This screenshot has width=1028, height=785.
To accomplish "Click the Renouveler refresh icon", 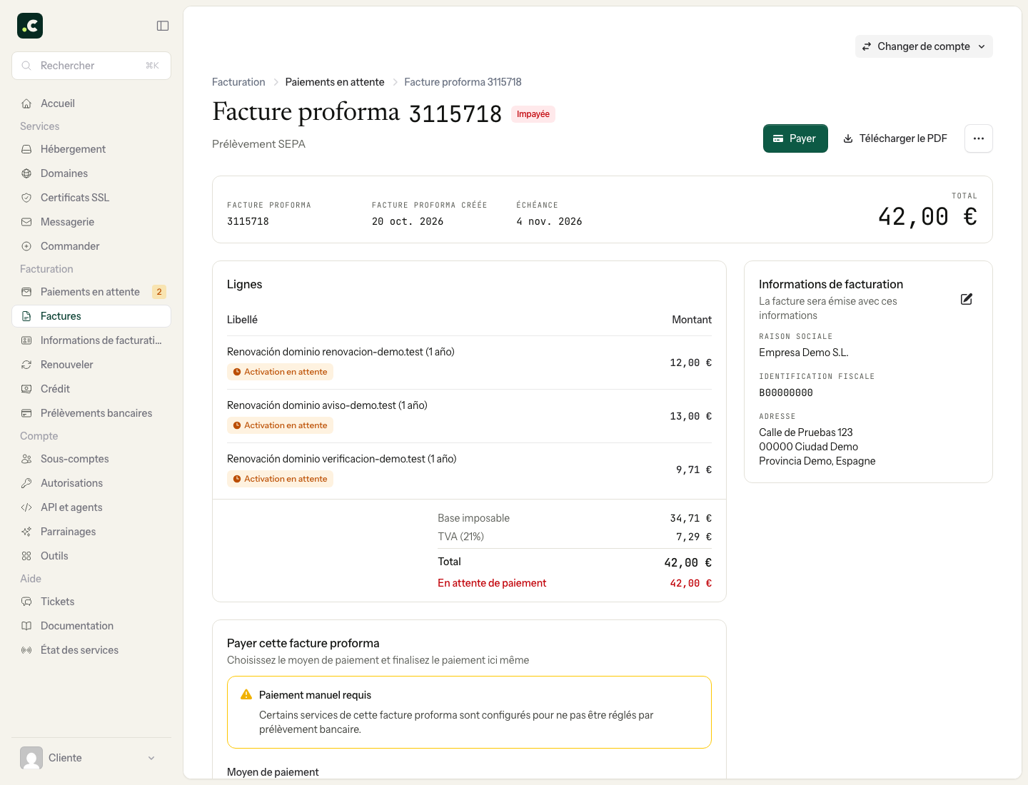I will pyautogui.click(x=26, y=365).
